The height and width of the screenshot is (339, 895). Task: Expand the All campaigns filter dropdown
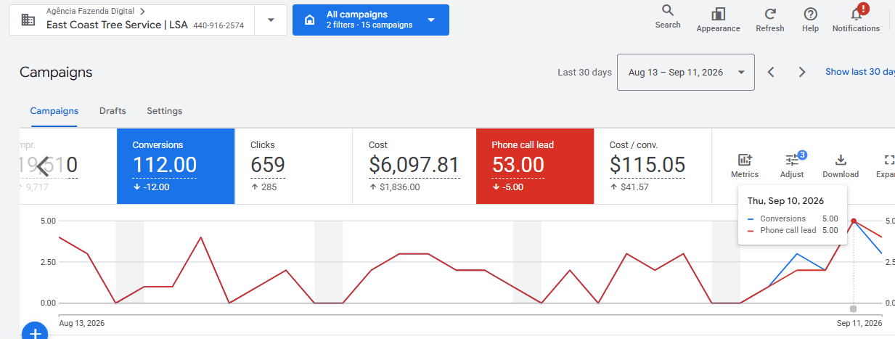pyautogui.click(x=431, y=20)
